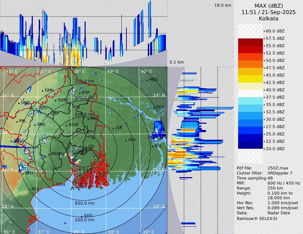Click the darkest red legend swatch
Screen dimensions: 303x234
point(250,42)
